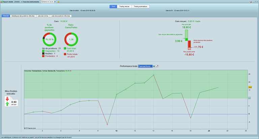Click the 3,99 € average gain value
This screenshot has width=259, height=139.
[x=179, y=41]
